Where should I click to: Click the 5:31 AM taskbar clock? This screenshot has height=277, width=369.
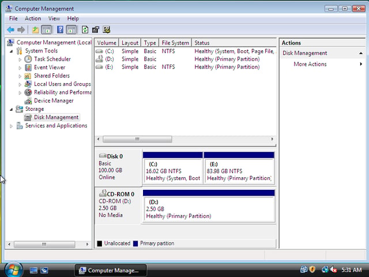(352, 269)
